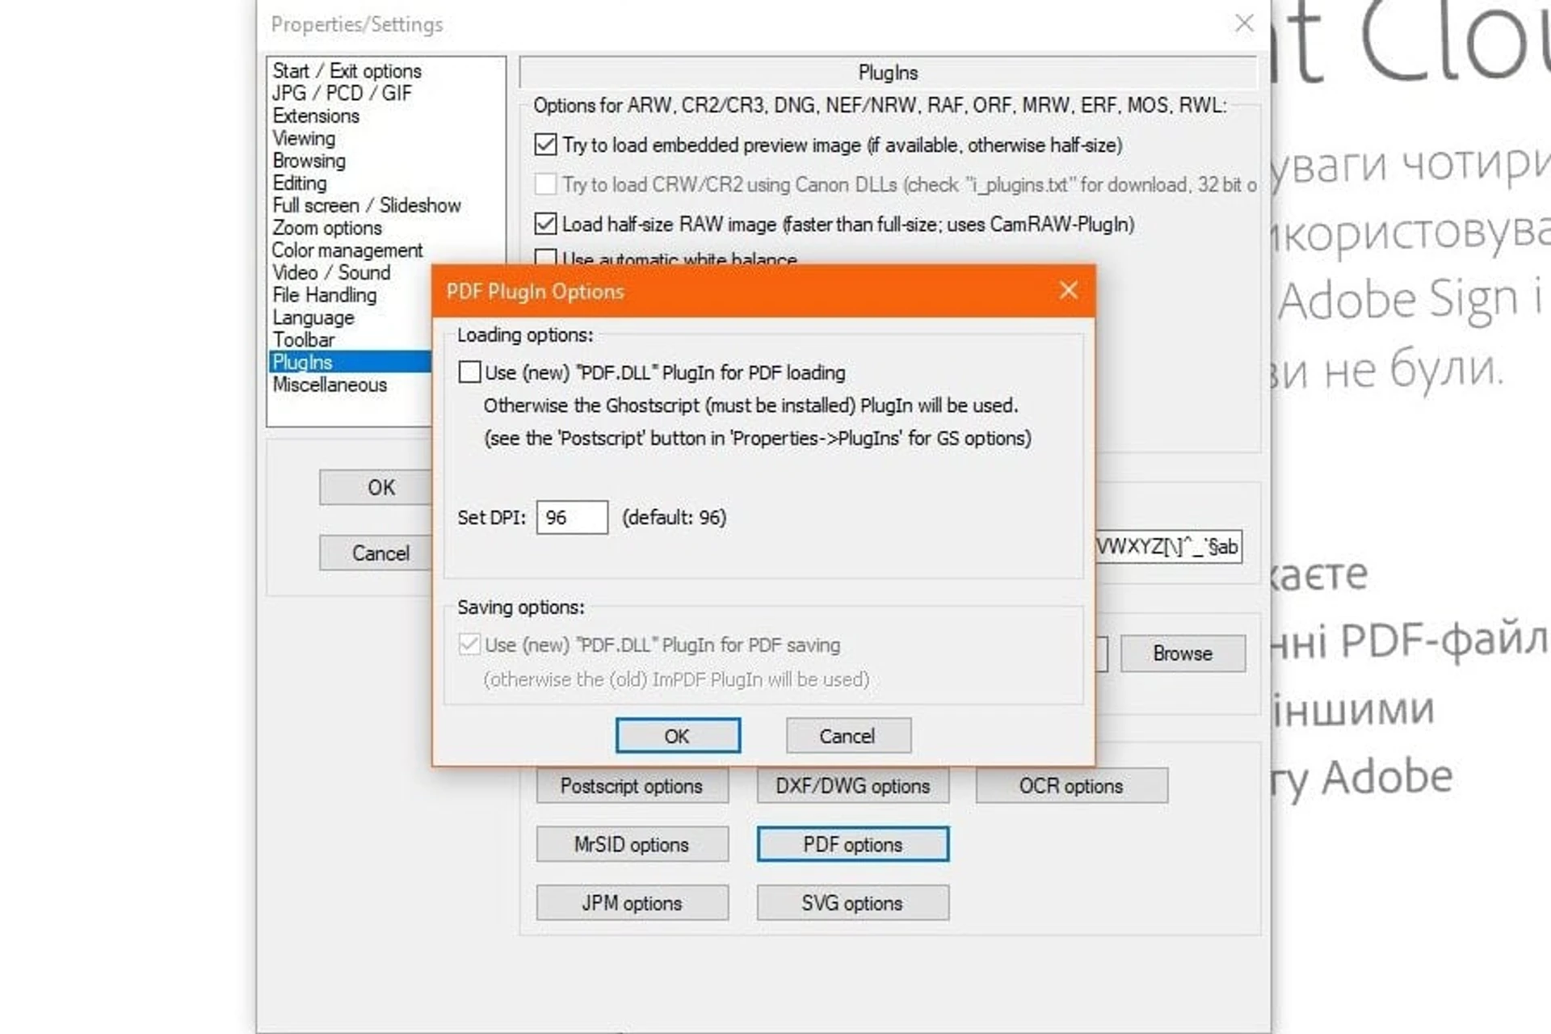Image resolution: width=1551 pixels, height=1034 pixels.
Task: Uncheck Try to load embedded preview image
Action: click(545, 145)
